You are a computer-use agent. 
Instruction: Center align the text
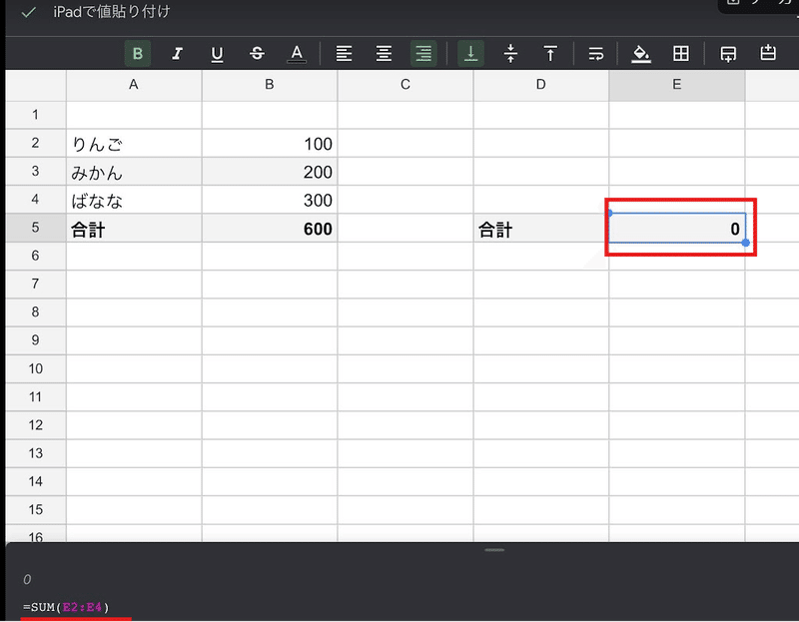click(384, 53)
